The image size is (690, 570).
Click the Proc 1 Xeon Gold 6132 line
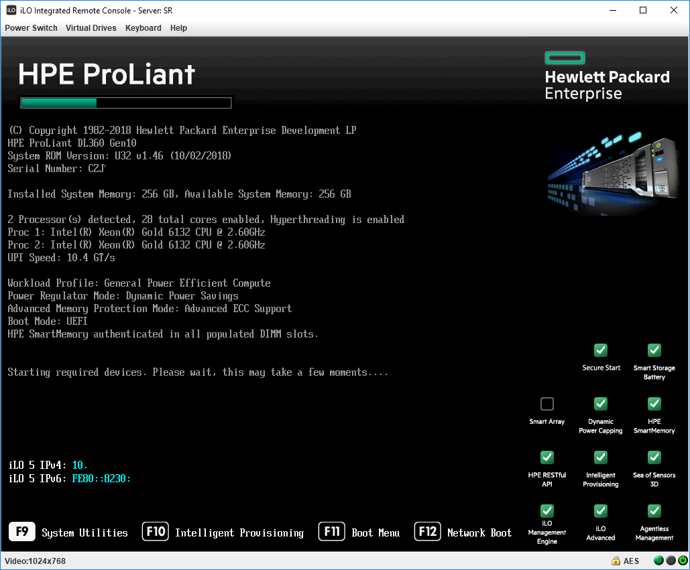136,232
